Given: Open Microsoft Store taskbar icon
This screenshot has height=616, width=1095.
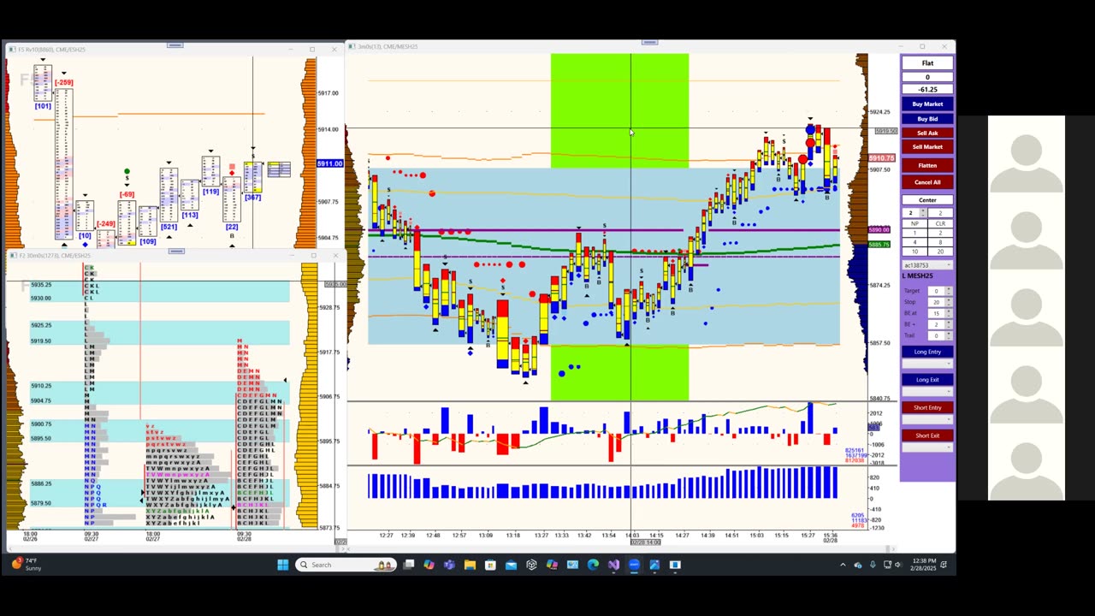Looking at the screenshot, I should click(x=490, y=565).
